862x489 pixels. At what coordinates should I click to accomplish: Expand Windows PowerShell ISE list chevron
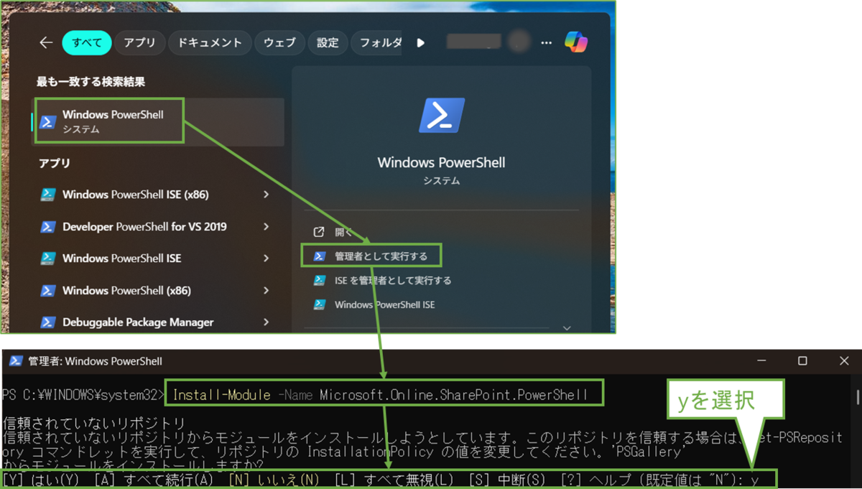point(266,259)
